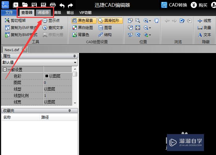
Task: Switch to the 编辑器 tab
Action: pos(43,13)
